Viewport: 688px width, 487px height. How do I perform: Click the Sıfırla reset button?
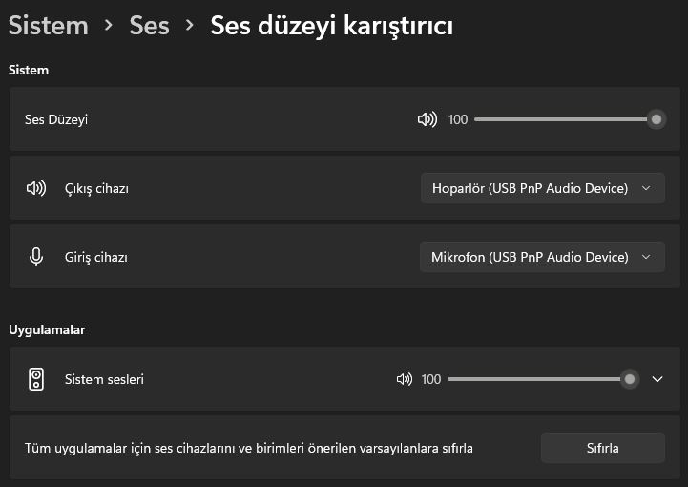pyautogui.click(x=603, y=448)
